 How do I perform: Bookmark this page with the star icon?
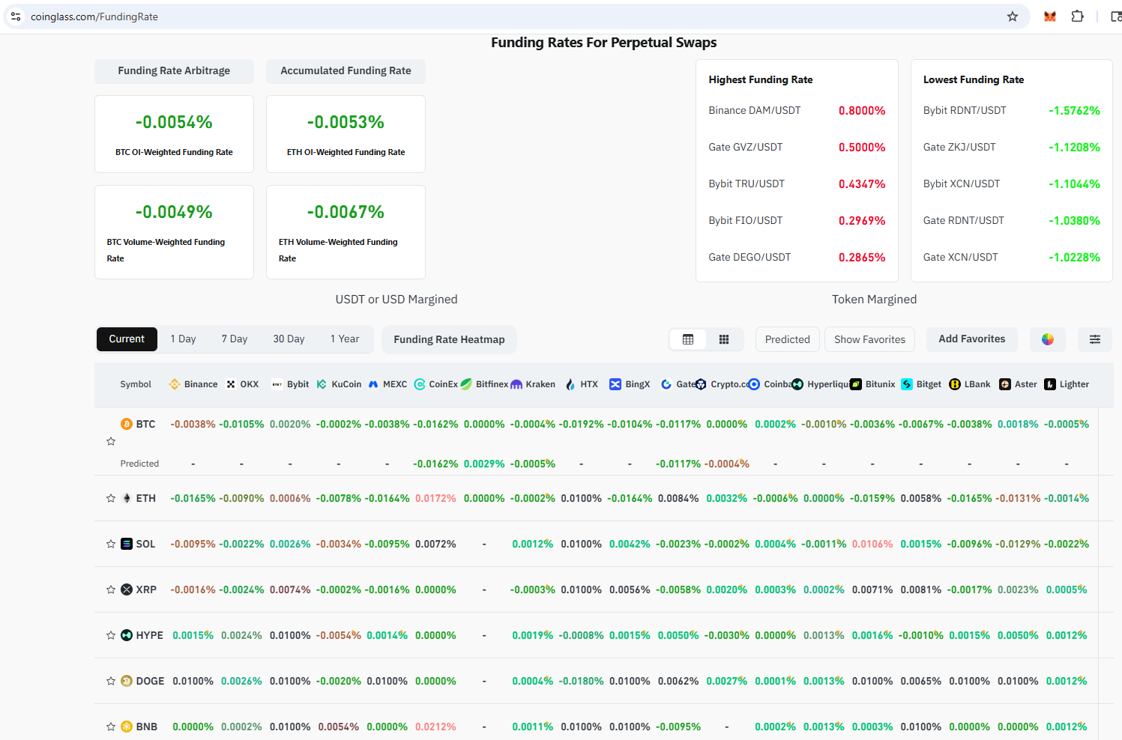pos(1013,16)
